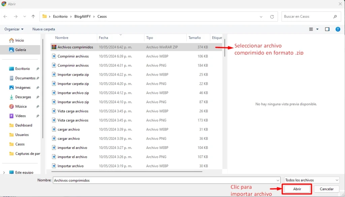Screen dimensions: 345x197
Task: Click file icon of cargar archivo PNG
Action: click(x=54, y=139)
